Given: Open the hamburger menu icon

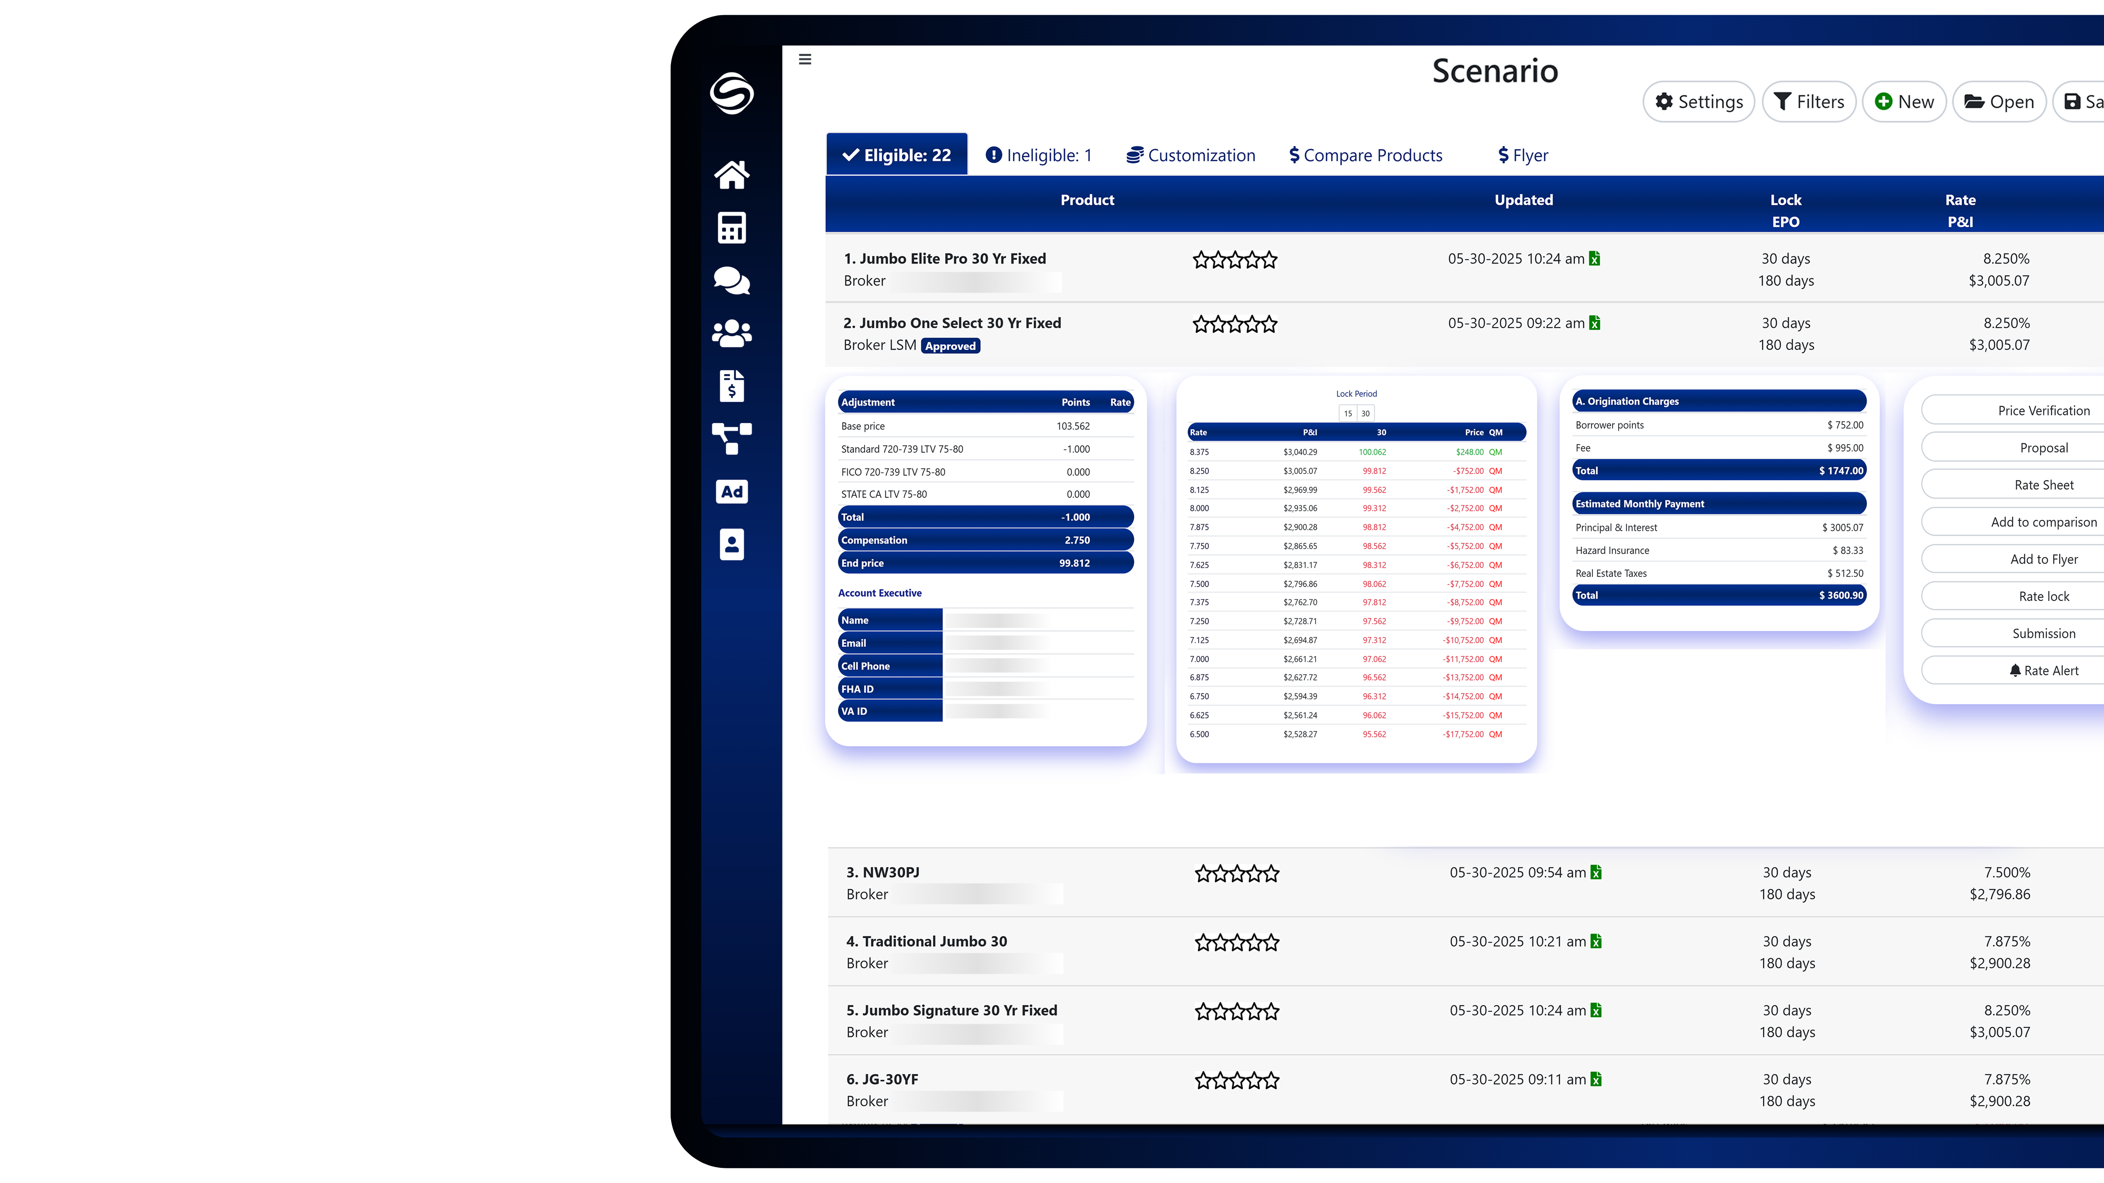Looking at the screenshot, I should [805, 59].
